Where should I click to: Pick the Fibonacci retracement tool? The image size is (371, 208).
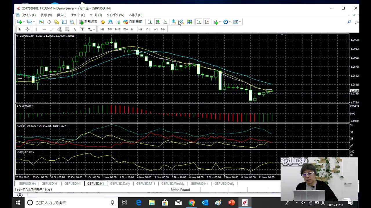[x=67, y=29]
